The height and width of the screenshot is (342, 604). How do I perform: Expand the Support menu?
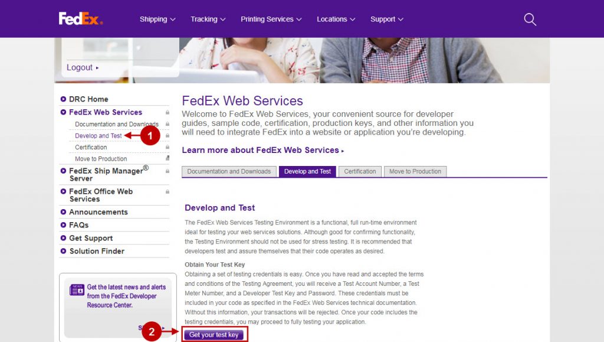pyautogui.click(x=387, y=19)
